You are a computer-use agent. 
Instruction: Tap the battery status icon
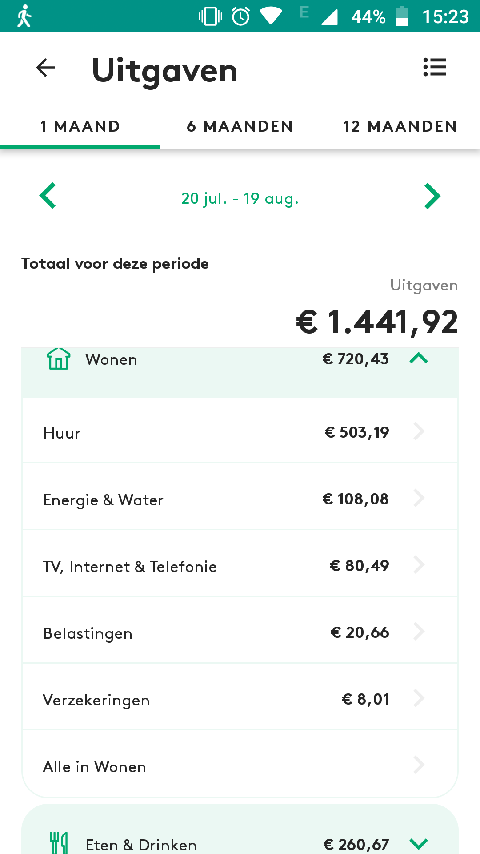402,16
